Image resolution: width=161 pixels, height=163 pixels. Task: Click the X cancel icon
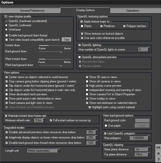[158, 154]
